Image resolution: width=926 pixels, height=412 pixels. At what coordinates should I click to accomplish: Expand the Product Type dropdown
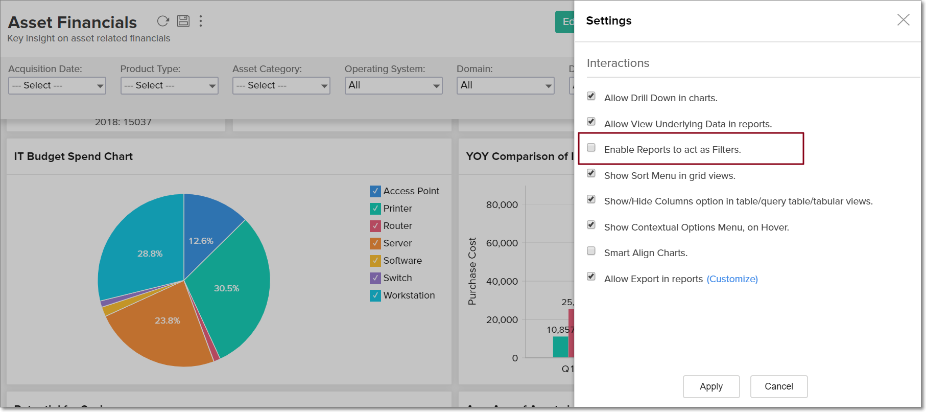point(169,85)
